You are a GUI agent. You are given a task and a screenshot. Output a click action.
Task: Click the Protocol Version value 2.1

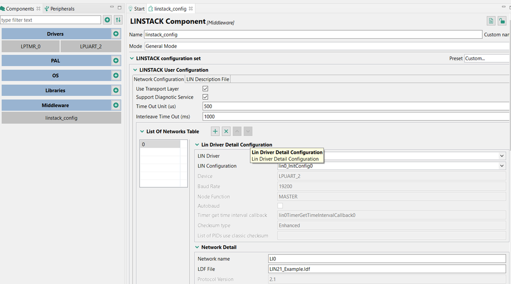click(x=387, y=279)
